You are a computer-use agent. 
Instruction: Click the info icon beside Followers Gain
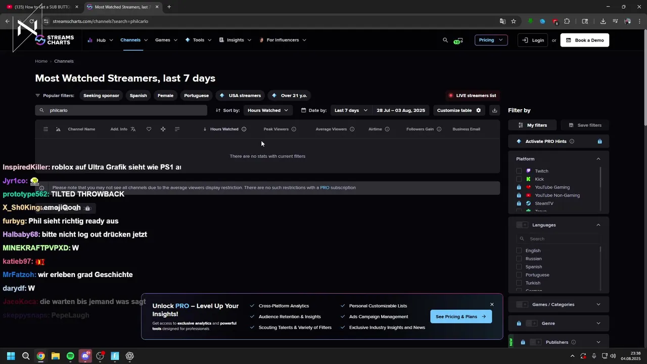(x=439, y=129)
